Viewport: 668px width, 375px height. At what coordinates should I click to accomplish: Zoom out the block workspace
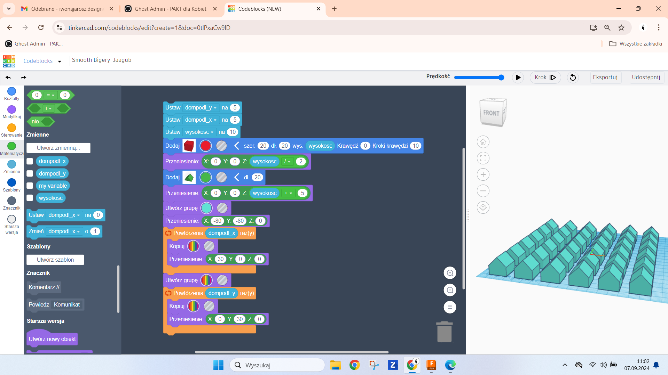click(450, 290)
